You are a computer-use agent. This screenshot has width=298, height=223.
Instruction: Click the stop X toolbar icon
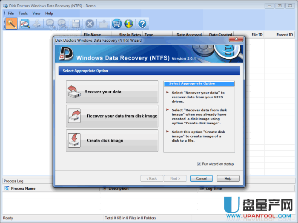(89, 24)
